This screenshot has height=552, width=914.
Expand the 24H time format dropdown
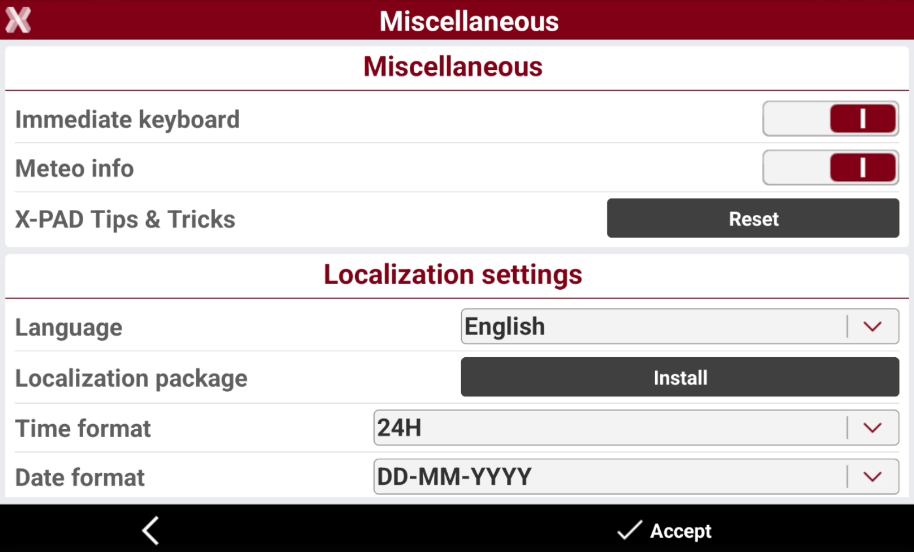(636, 428)
